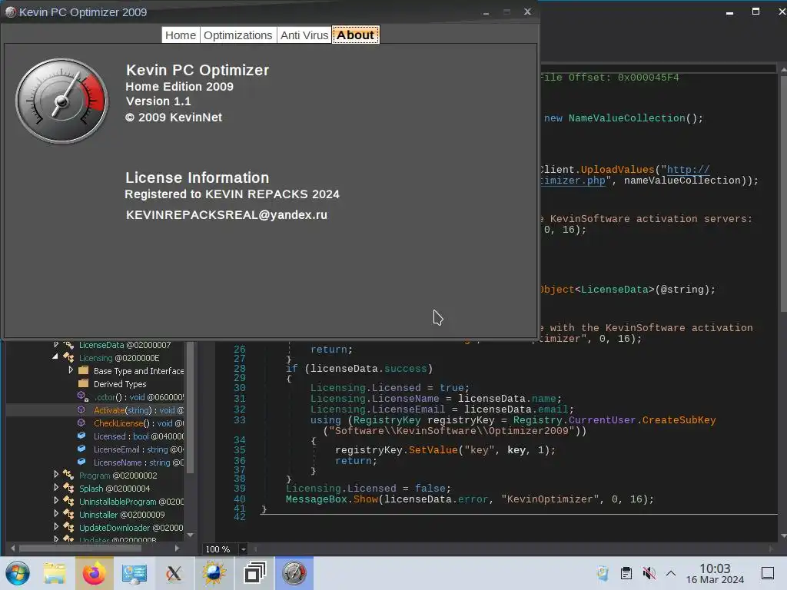Open File Explorer from the taskbar
The image size is (787, 590).
coord(55,573)
